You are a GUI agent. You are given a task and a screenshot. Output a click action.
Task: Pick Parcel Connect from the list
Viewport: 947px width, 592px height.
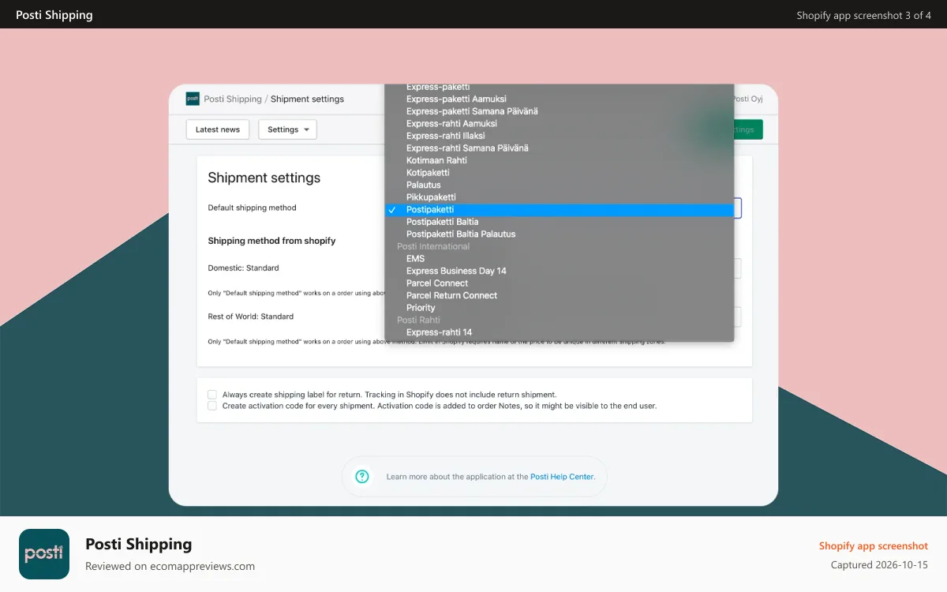click(x=559, y=283)
